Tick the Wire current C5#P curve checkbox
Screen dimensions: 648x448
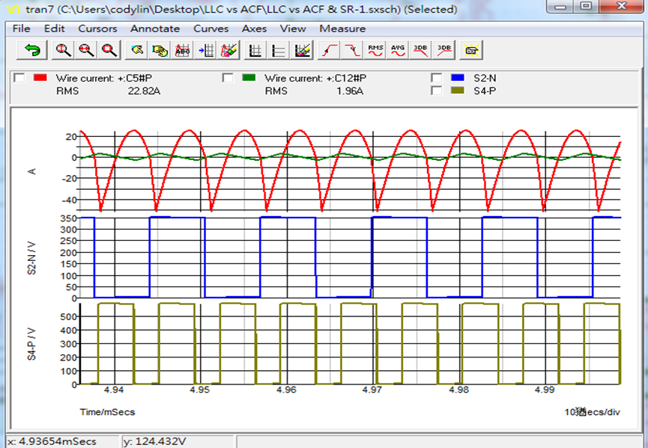(19, 78)
